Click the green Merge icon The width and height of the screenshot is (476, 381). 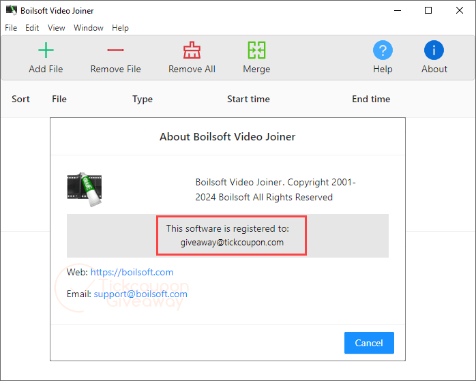(x=256, y=50)
